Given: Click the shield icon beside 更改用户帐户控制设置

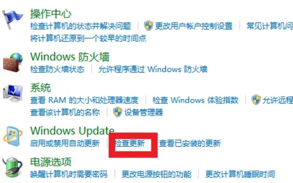Looking at the screenshot, I should click(x=149, y=25).
